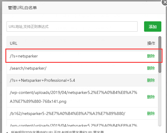Select the wp-content 768x141.png URL row
167x133 pixels.
click(82, 97)
